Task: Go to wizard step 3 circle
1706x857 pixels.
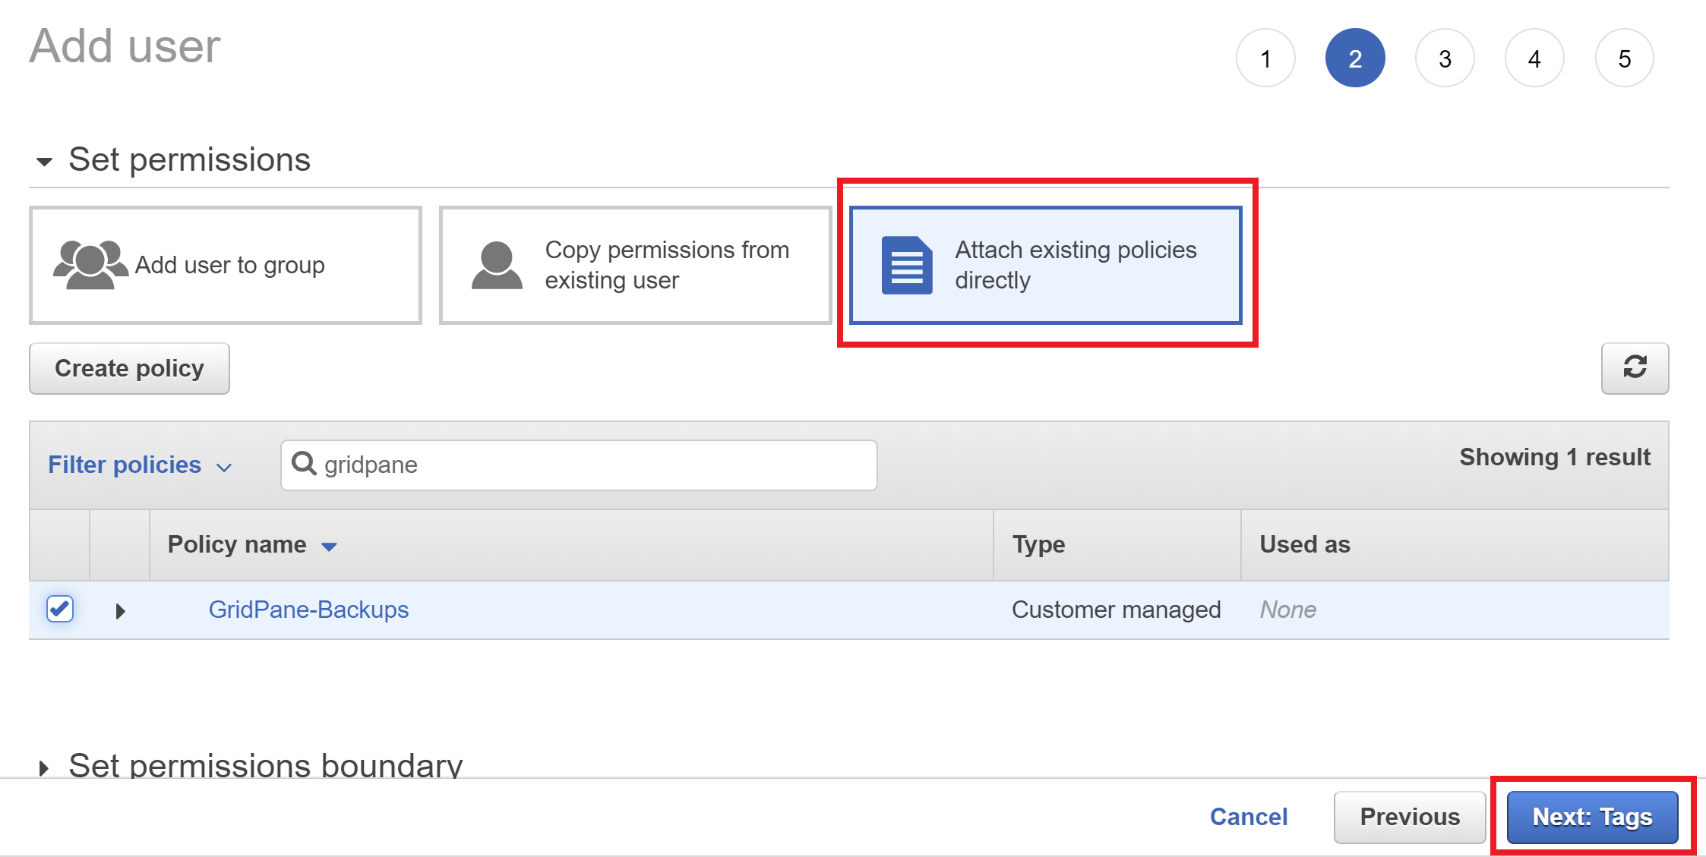Action: (x=1445, y=58)
